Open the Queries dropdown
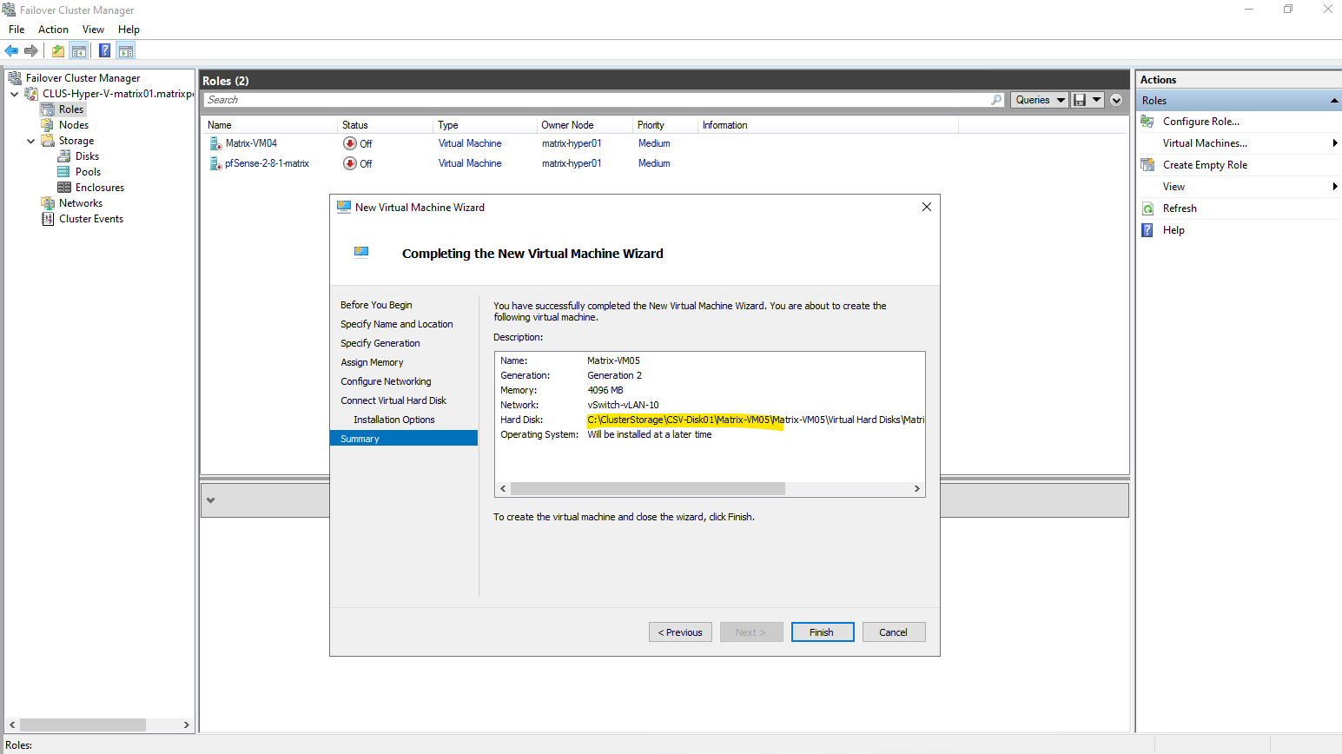The width and height of the screenshot is (1342, 754). tap(1039, 100)
